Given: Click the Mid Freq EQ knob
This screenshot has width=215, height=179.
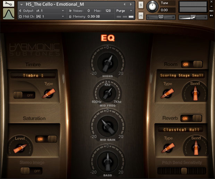Looking at the screenshot, I should click(x=108, y=93).
